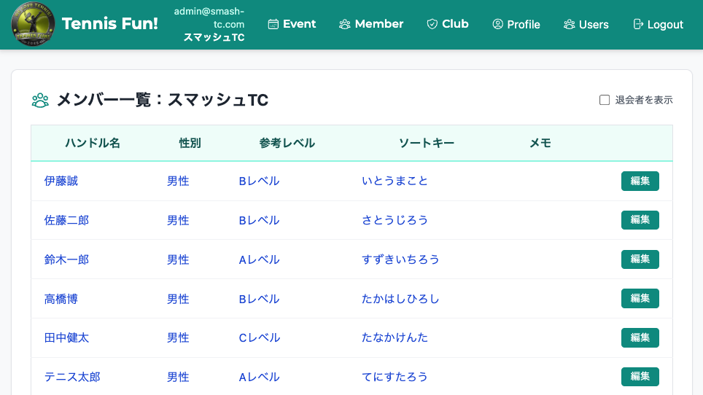The height and width of the screenshot is (395, 703).
Task: Log out using the Logout link
Action: coord(658,24)
